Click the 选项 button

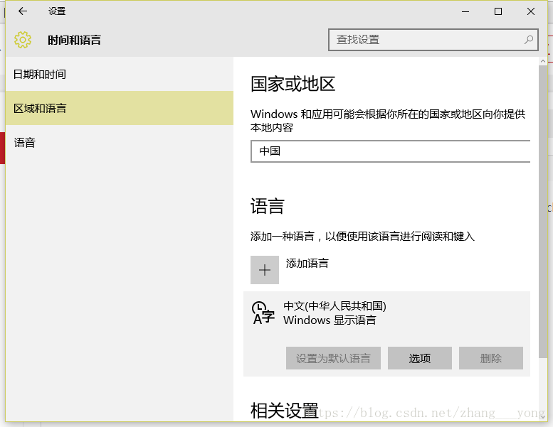420,358
